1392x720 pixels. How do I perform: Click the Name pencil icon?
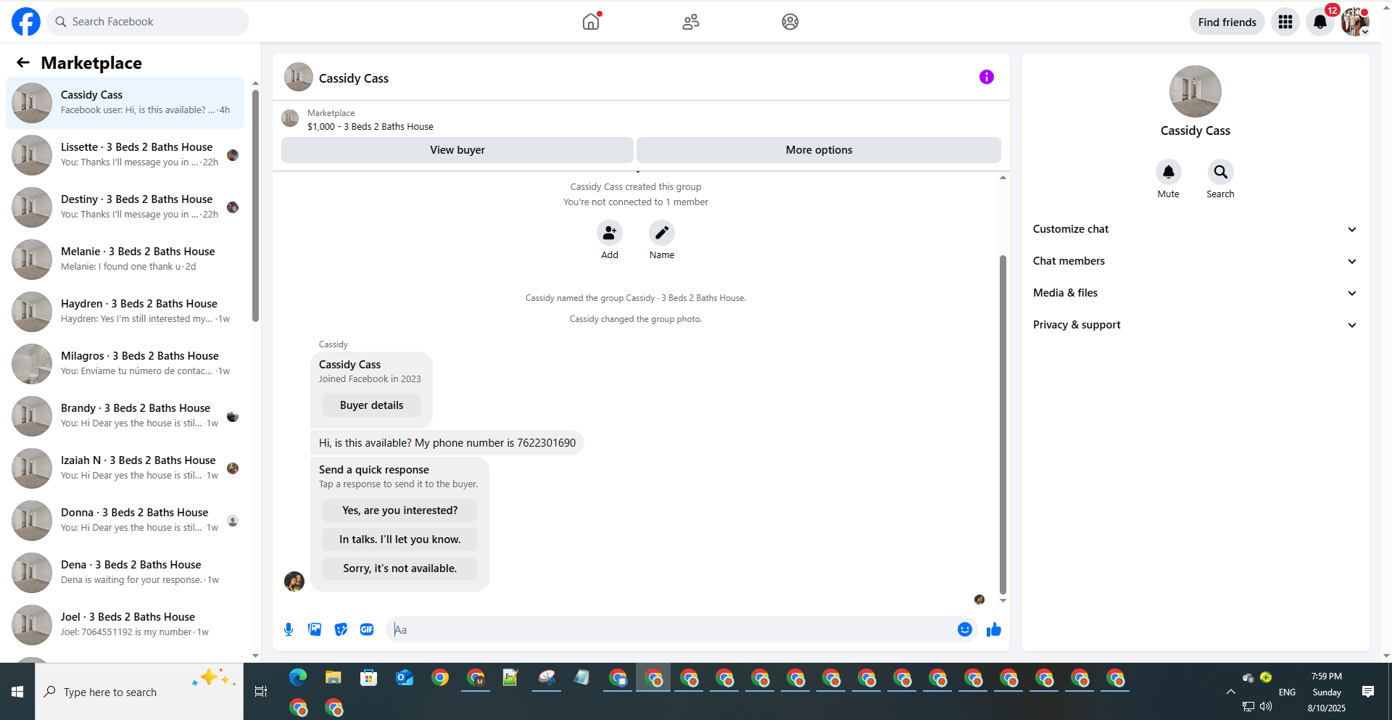coord(662,233)
